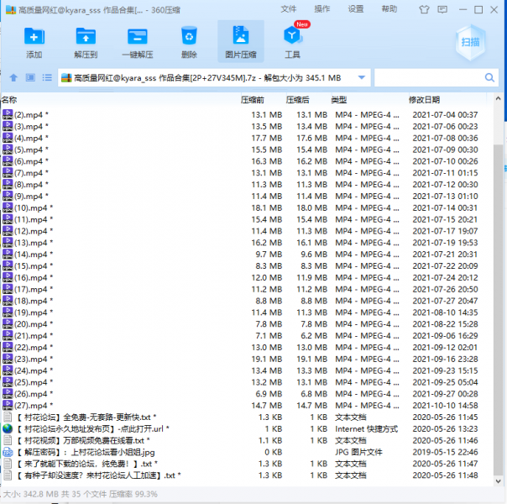Viewport: 507px width, 504px height.
Task: Open the 图片压缩 (Image compress) tool
Action: pos(241,42)
